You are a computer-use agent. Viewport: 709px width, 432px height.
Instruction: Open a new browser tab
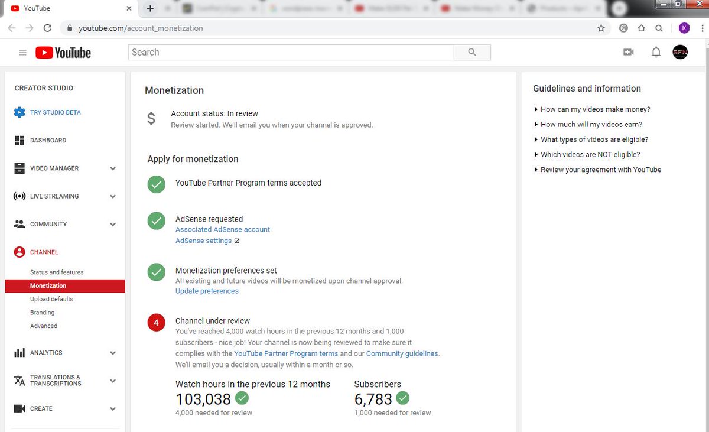(150, 8)
